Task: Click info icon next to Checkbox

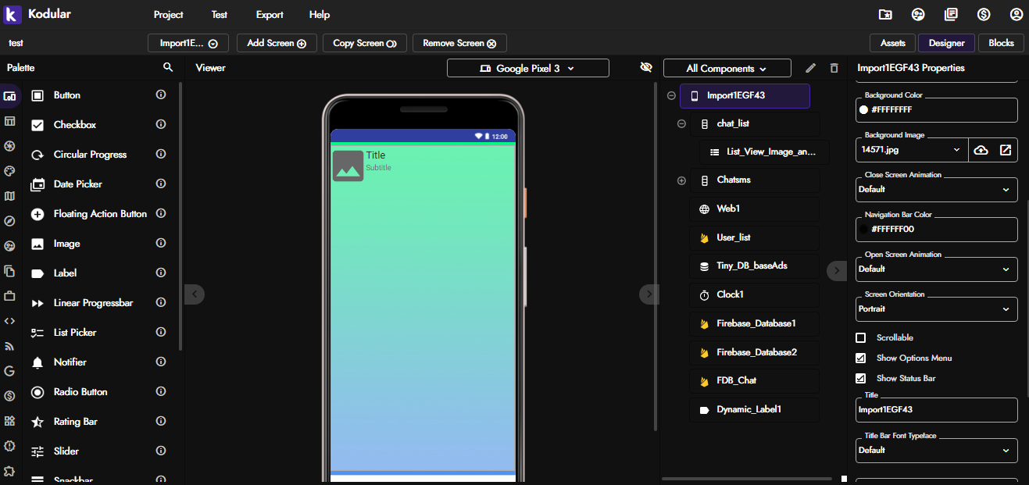Action: click(x=161, y=125)
